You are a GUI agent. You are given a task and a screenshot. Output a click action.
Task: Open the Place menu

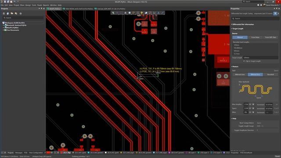coord(22,5)
